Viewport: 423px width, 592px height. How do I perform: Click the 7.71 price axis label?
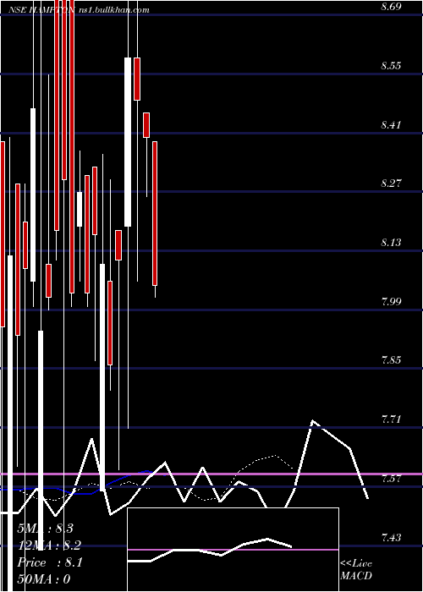tap(391, 419)
